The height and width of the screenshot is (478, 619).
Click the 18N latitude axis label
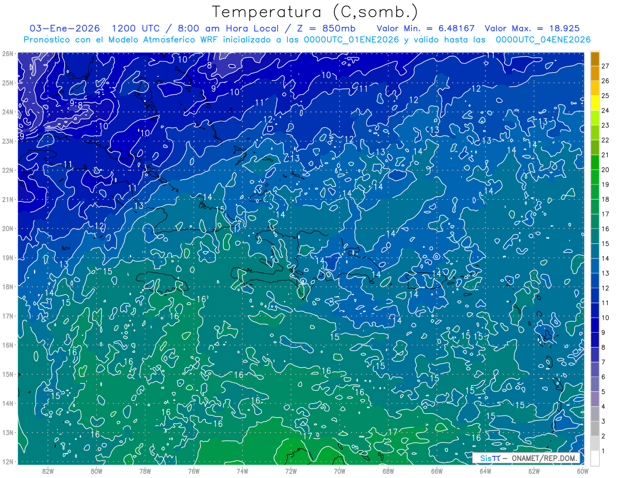pyautogui.click(x=7, y=286)
